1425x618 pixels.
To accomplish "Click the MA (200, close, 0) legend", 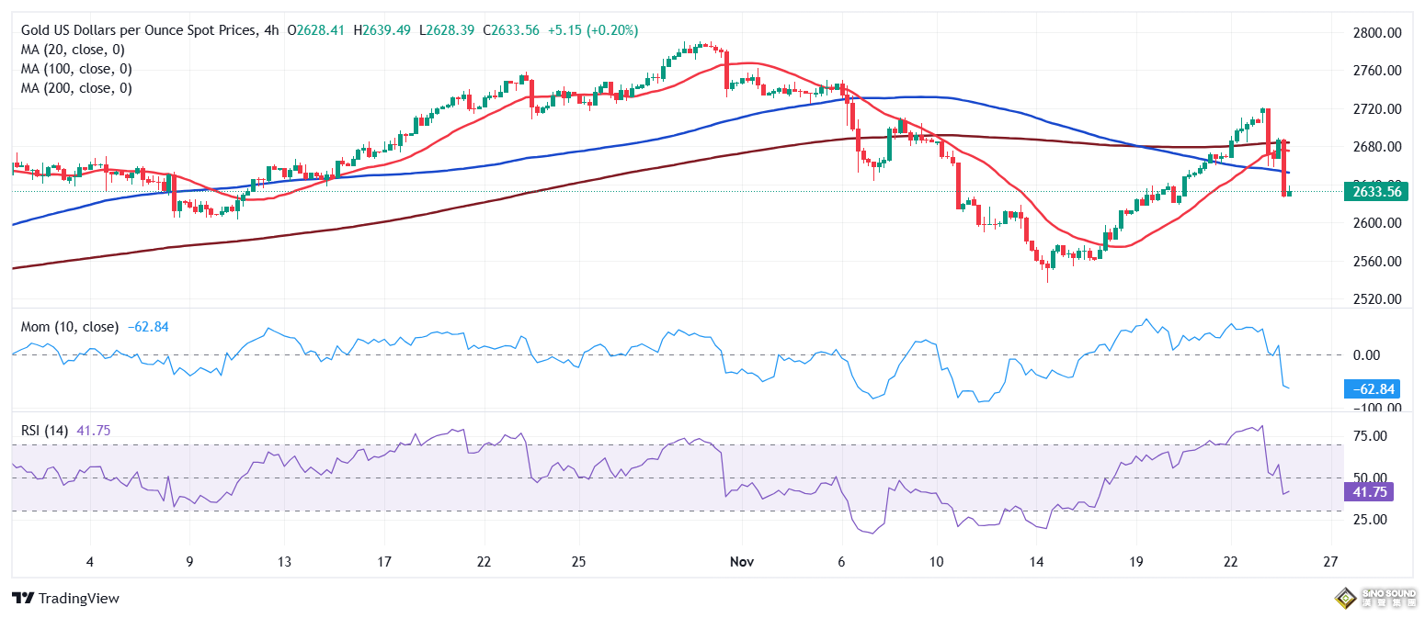I will tap(76, 88).
